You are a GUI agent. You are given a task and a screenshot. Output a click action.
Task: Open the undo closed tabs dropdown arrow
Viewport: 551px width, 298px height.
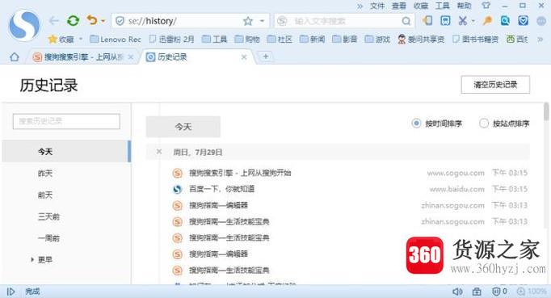point(103,21)
